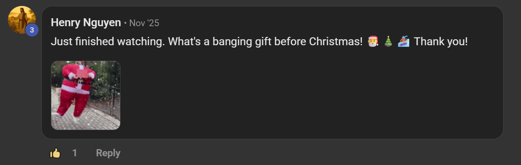This screenshot has height=165, width=521.
Task: Reply to Henry Nguyen's comment
Action: click(x=108, y=153)
